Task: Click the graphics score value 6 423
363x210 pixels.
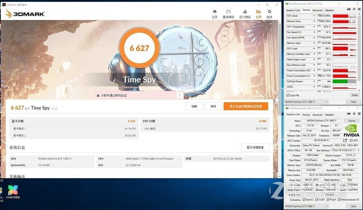Action: coord(132,121)
